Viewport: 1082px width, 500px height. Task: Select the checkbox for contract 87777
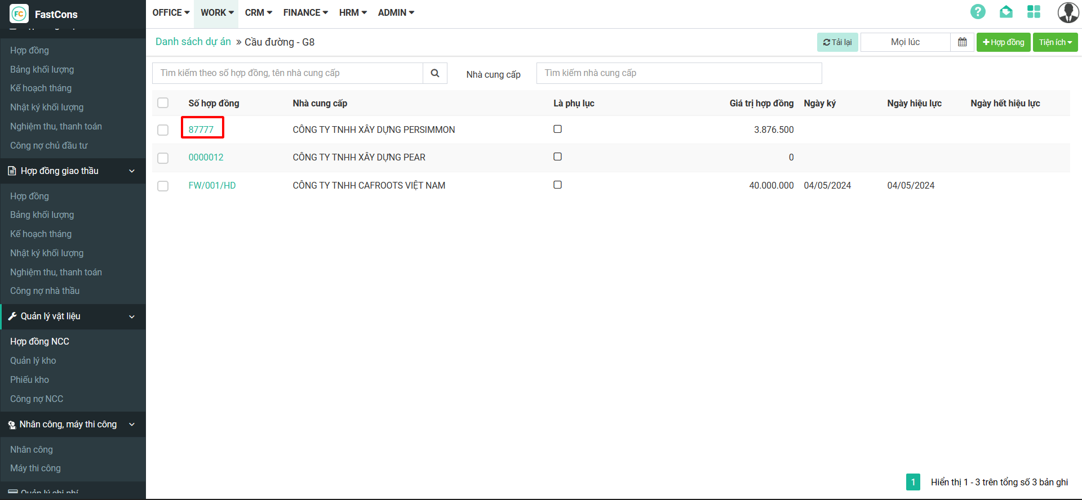[x=163, y=130]
